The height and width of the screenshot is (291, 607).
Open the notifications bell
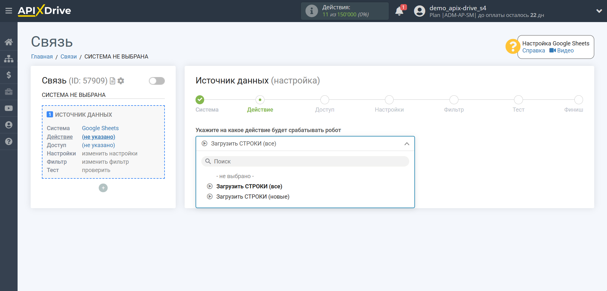[x=399, y=11]
